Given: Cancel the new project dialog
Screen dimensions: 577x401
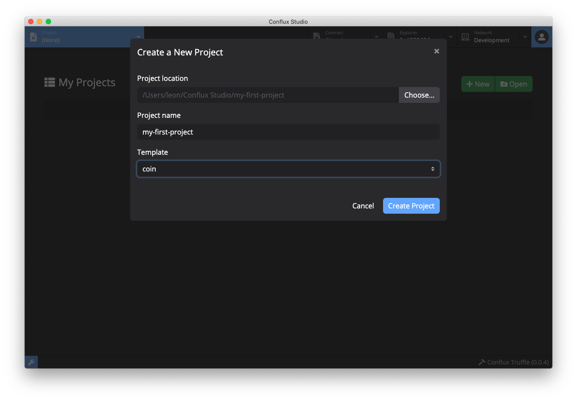Looking at the screenshot, I should (363, 206).
